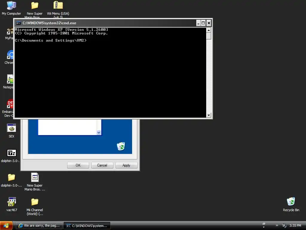Switch to Internet Explorer 'We are sorry' taskbar item

coord(39,226)
